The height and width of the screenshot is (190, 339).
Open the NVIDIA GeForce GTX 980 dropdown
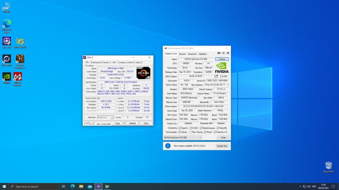click(183, 137)
